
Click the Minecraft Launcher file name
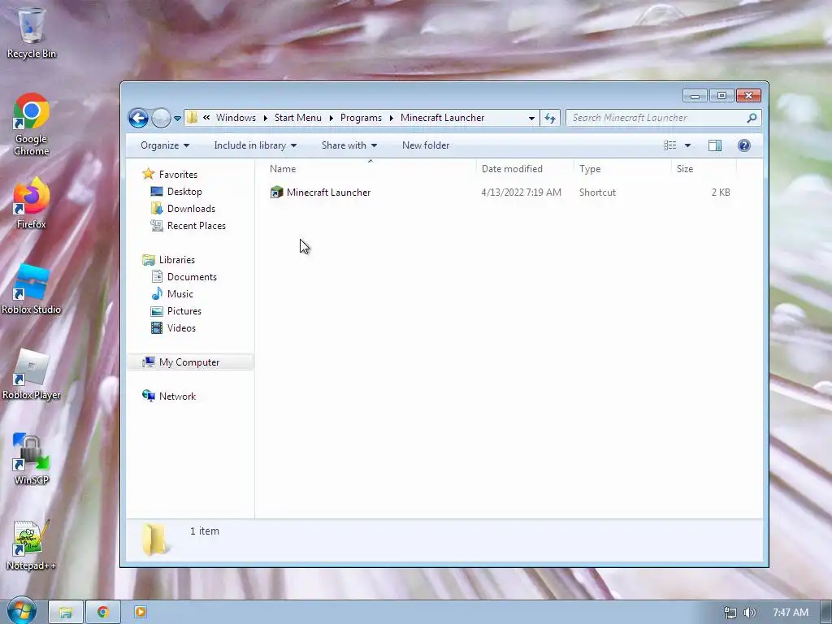328,193
